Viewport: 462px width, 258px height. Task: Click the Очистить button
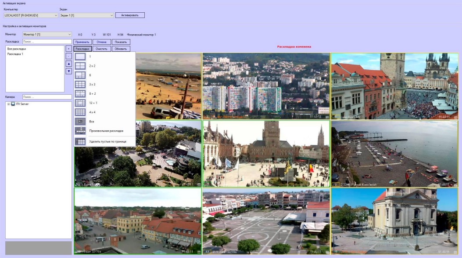[x=101, y=49]
